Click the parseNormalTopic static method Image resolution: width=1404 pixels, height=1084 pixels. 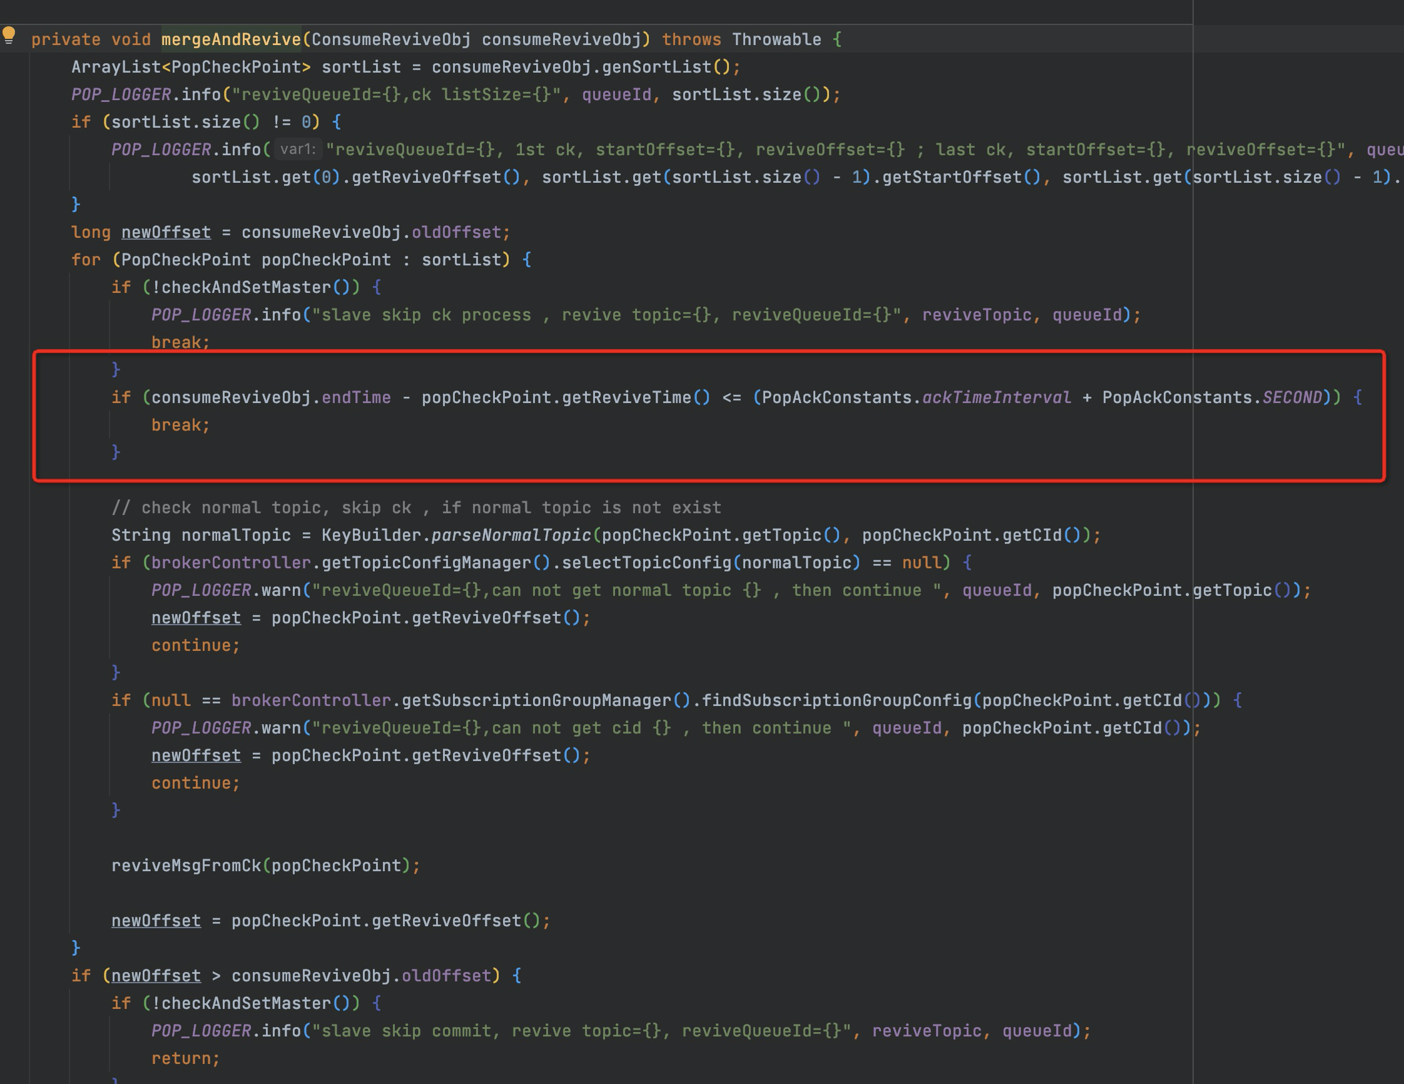tap(511, 536)
